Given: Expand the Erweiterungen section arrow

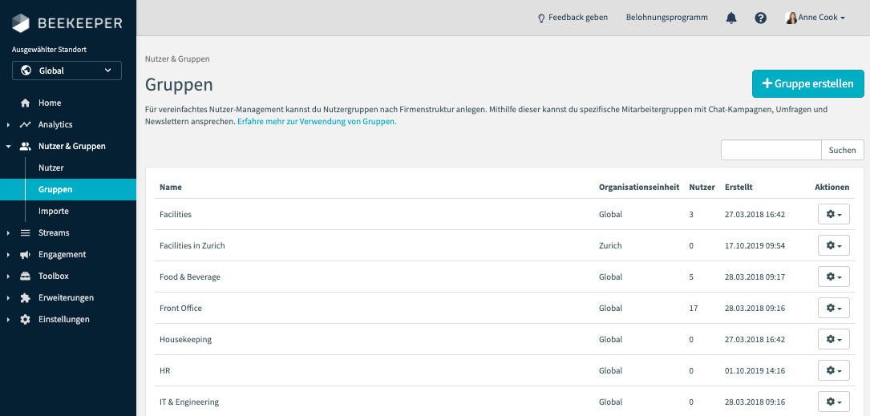Looking at the screenshot, I should pos(8,298).
